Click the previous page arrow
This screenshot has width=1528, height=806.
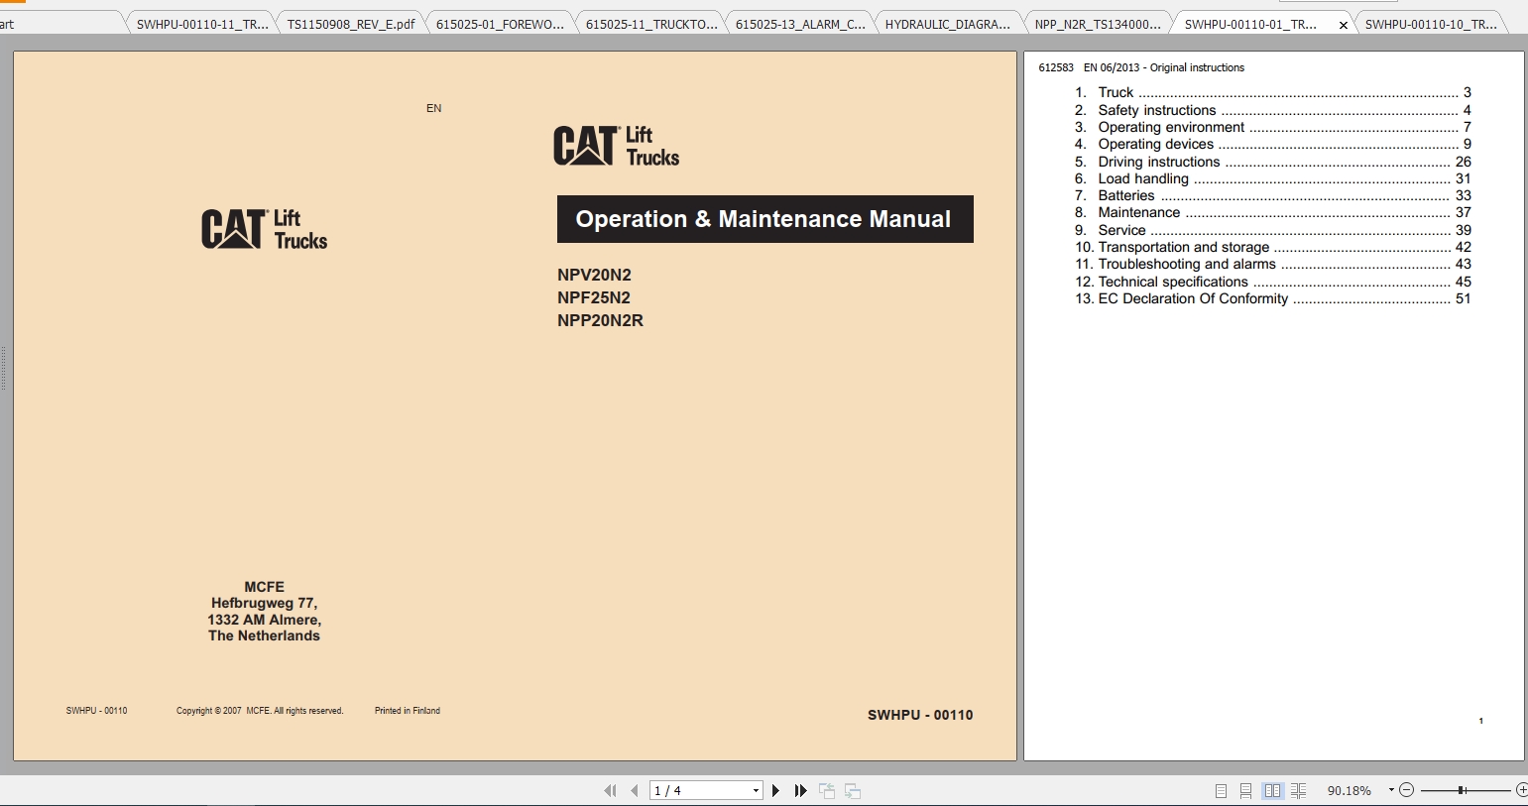click(634, 790)
